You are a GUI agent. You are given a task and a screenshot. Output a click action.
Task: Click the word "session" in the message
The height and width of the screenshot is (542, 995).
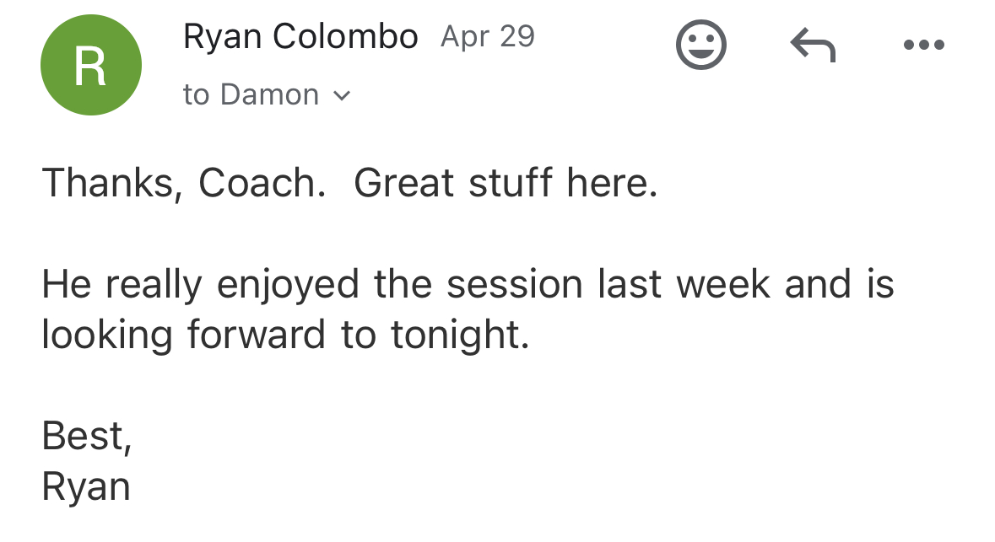514,284
